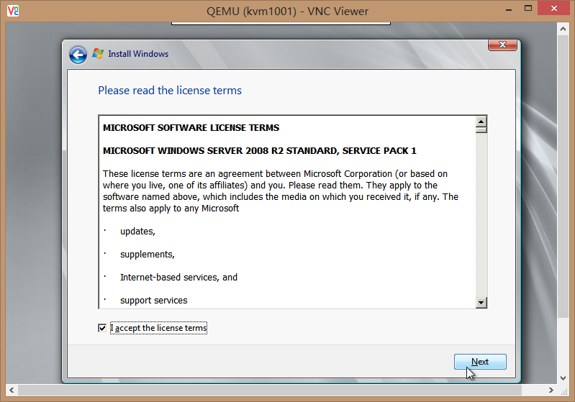Viewport: 575px width, 402px height.
Task: Click Next to continue installation
Action: click(480, 362)
